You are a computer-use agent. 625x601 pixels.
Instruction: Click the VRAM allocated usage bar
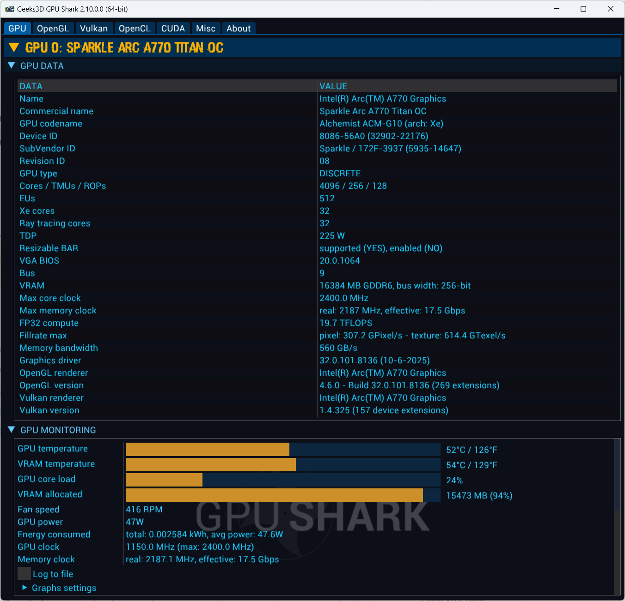point(282,495)
